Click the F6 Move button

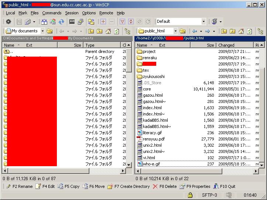(x=93, y=186)
